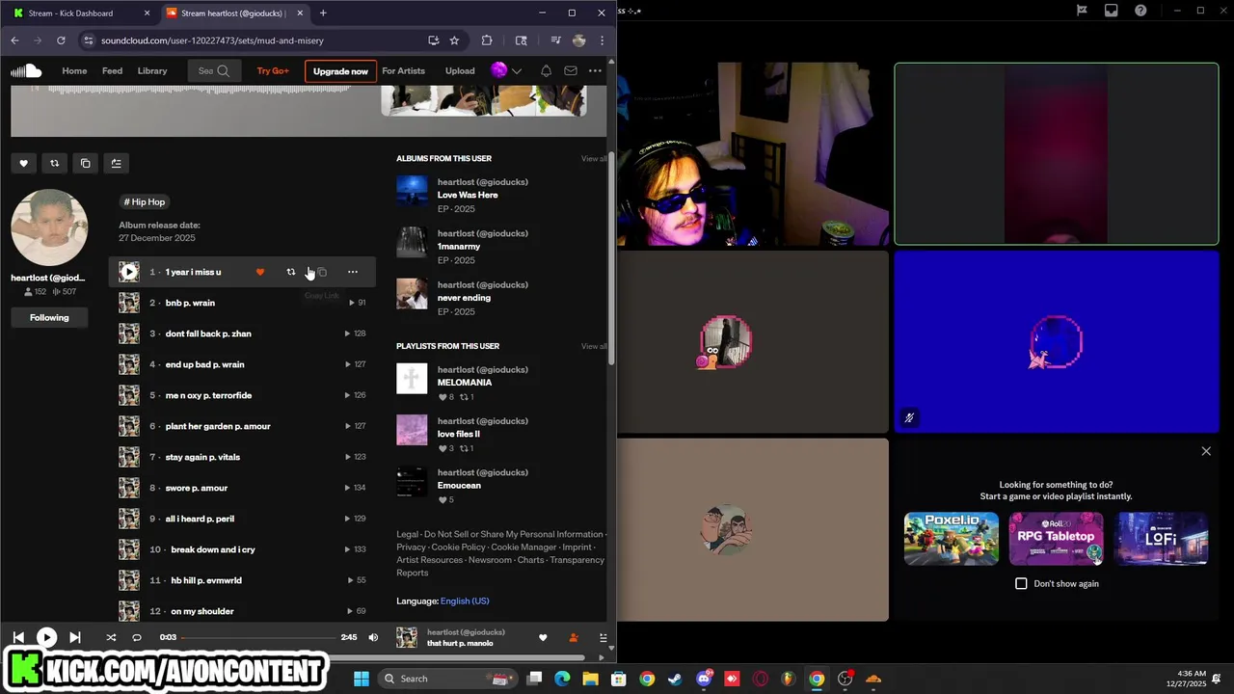This screenshot has width=1234, height=694.
Task: Open the Feed nav item
Action: click(112, 70)
